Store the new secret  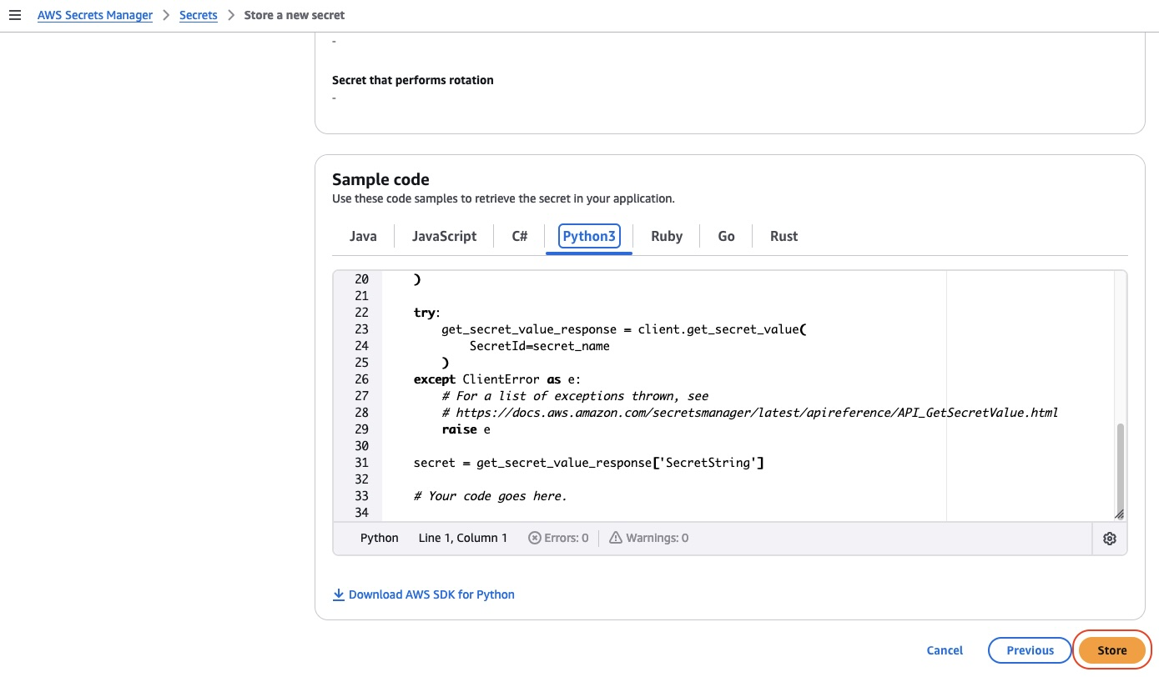coord(1111,649)
